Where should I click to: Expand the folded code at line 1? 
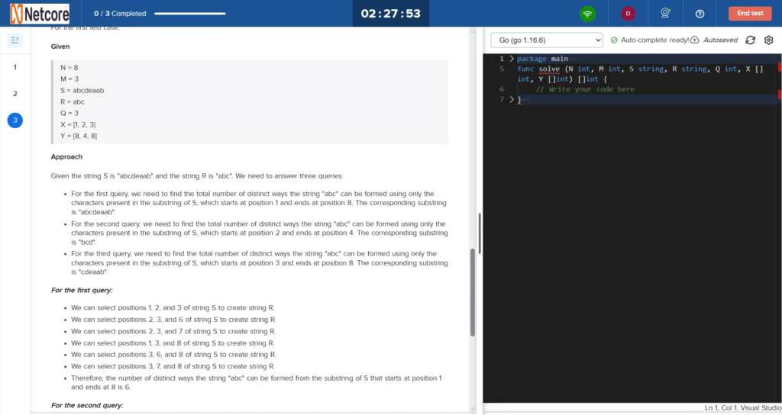pos(511,59)
